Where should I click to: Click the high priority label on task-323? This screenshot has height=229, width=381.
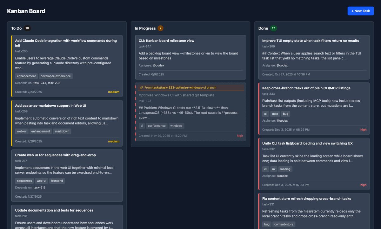click(x=240, y=136)
